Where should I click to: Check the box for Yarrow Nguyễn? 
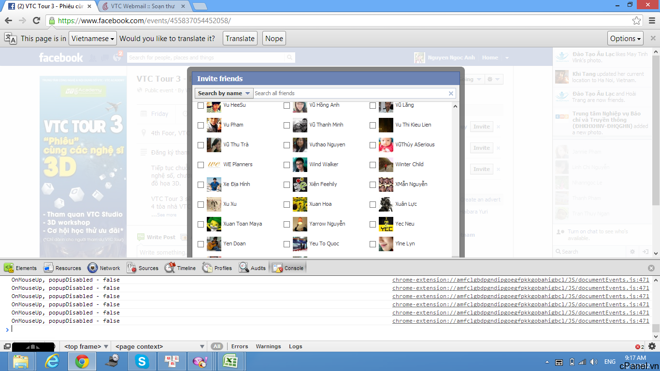click(287, 224)
